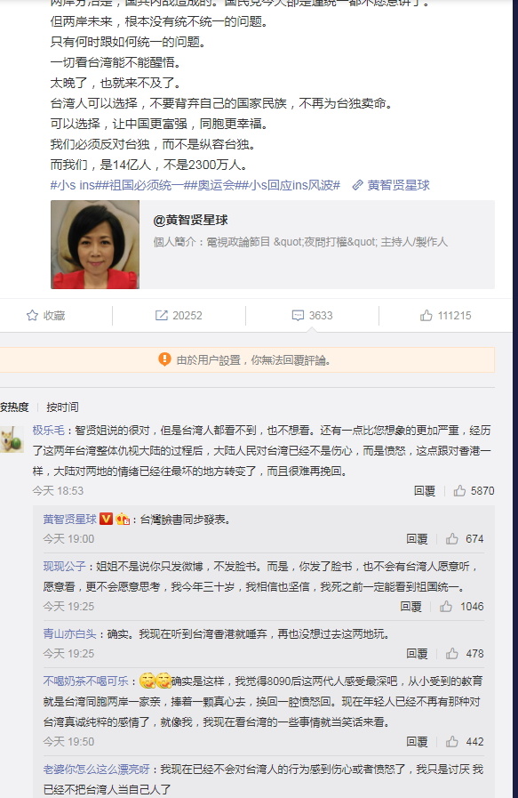Like the reply with 442 likes

pos(452,742)
